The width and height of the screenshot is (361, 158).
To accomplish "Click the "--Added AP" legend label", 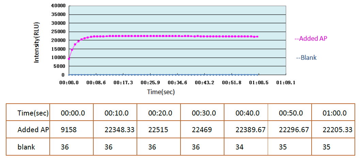I will 311,39.
